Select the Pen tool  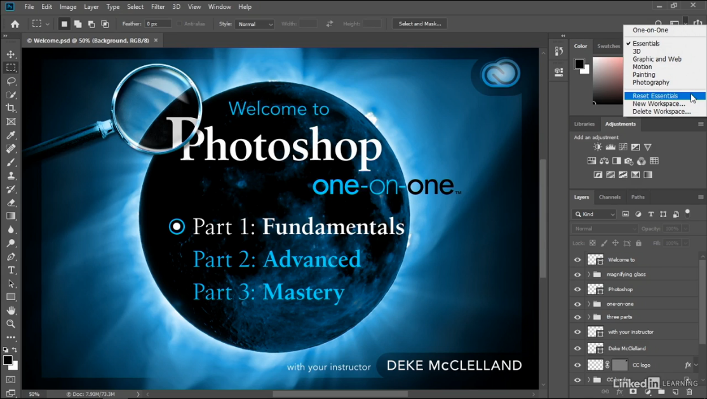click(x=11, y=257)
